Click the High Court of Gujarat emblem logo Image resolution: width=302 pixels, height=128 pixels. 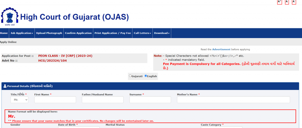pyautogui.click(x=9, y=16)
